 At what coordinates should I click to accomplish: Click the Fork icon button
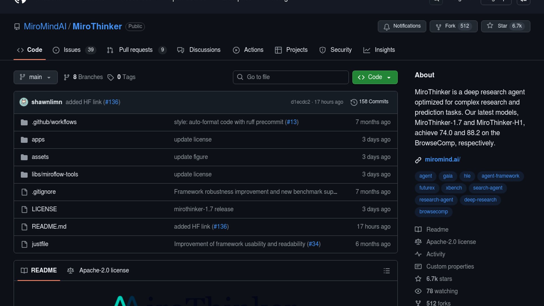pyautogui.click(x=438, y=26)
